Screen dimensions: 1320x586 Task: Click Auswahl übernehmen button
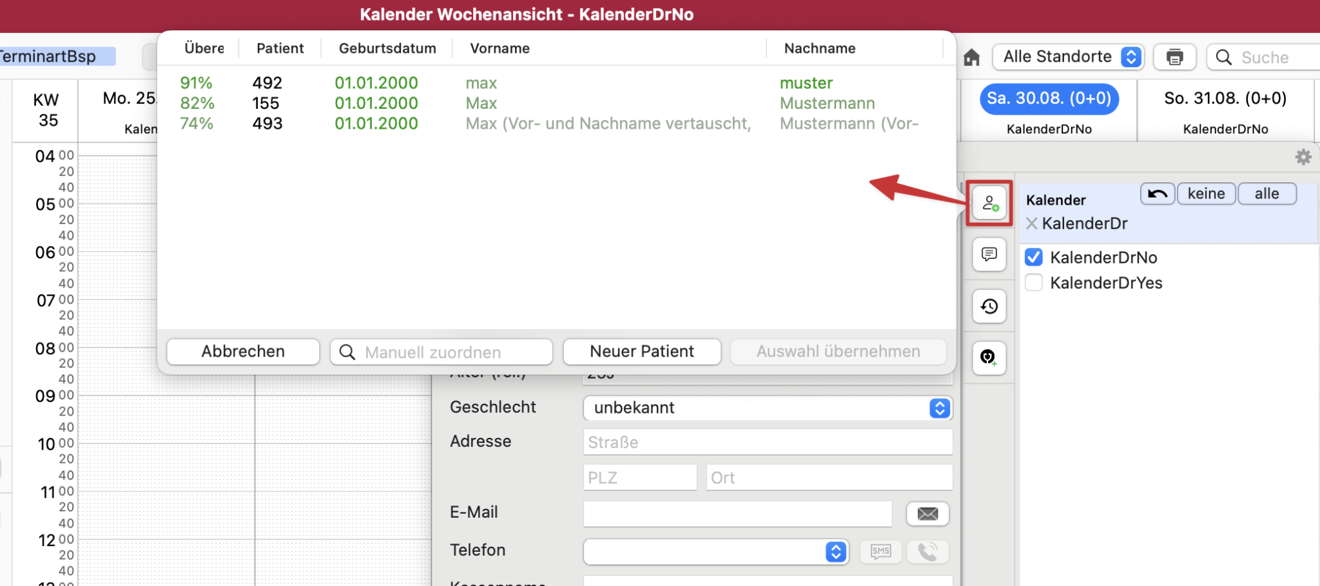838,352
